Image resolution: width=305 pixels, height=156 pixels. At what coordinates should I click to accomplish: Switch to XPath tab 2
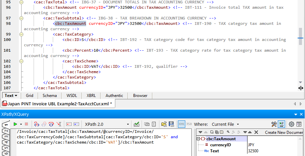pyautogui.click(x=6, y=131)
